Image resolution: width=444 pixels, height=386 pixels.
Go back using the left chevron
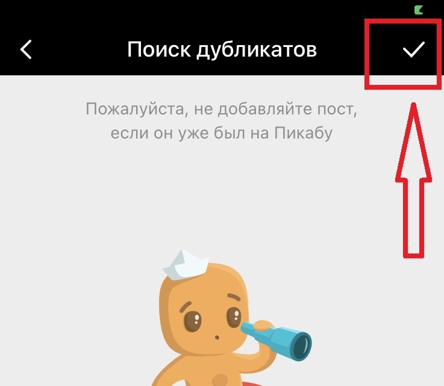click(x=26, y=49)
